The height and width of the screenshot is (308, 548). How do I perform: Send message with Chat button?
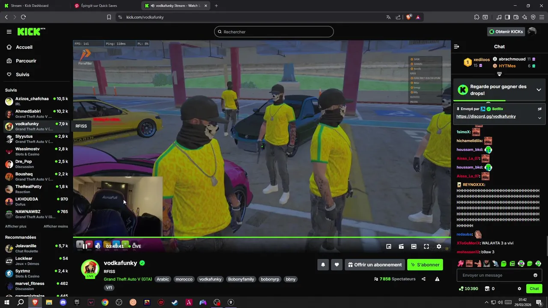534,289
